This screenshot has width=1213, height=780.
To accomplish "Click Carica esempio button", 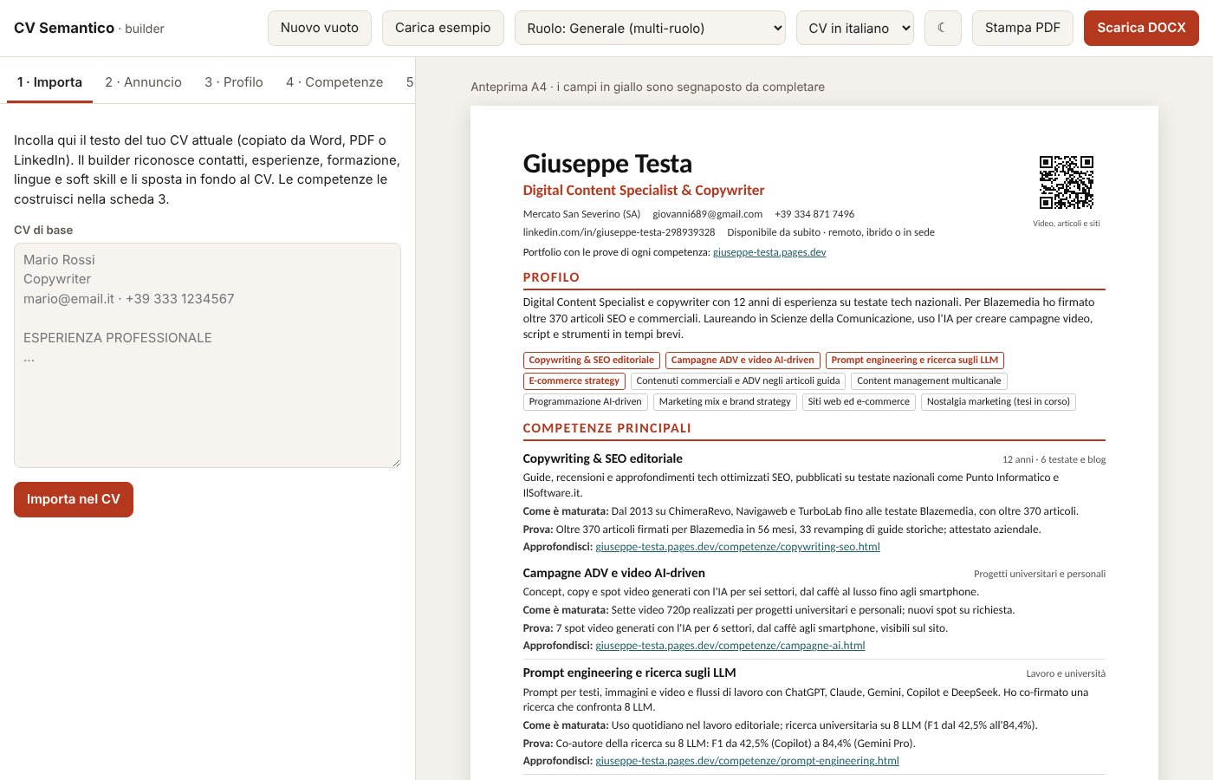I will (x=443, y=28).
